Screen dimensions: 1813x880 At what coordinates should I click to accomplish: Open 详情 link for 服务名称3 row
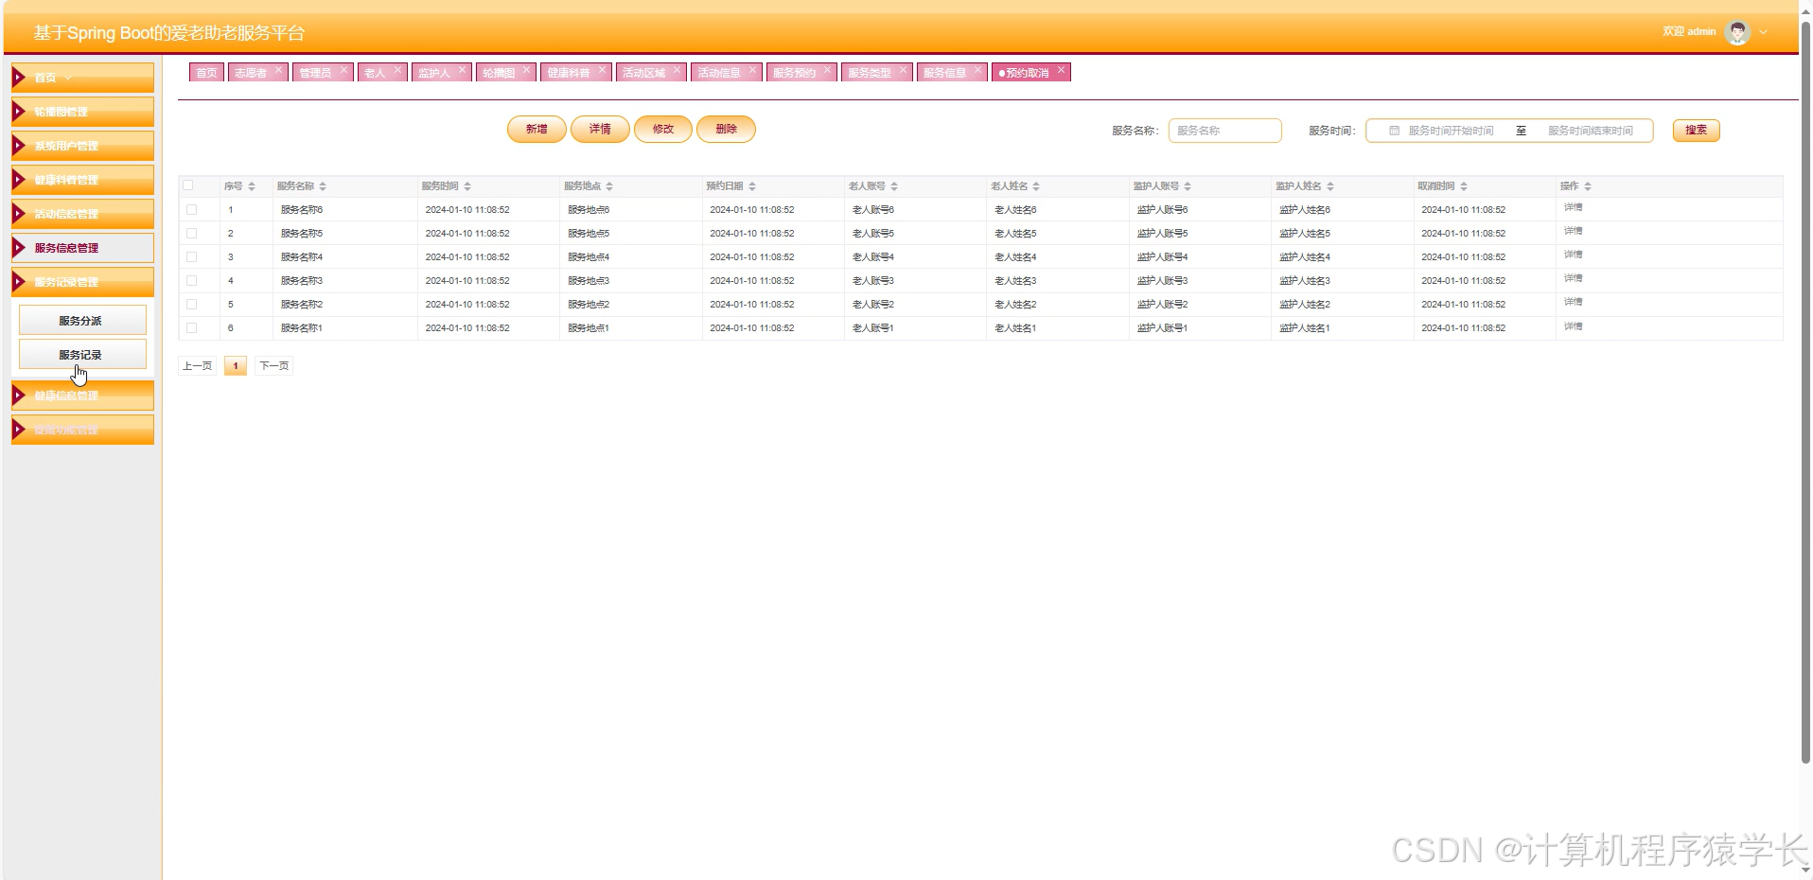tap(1573, 278)
